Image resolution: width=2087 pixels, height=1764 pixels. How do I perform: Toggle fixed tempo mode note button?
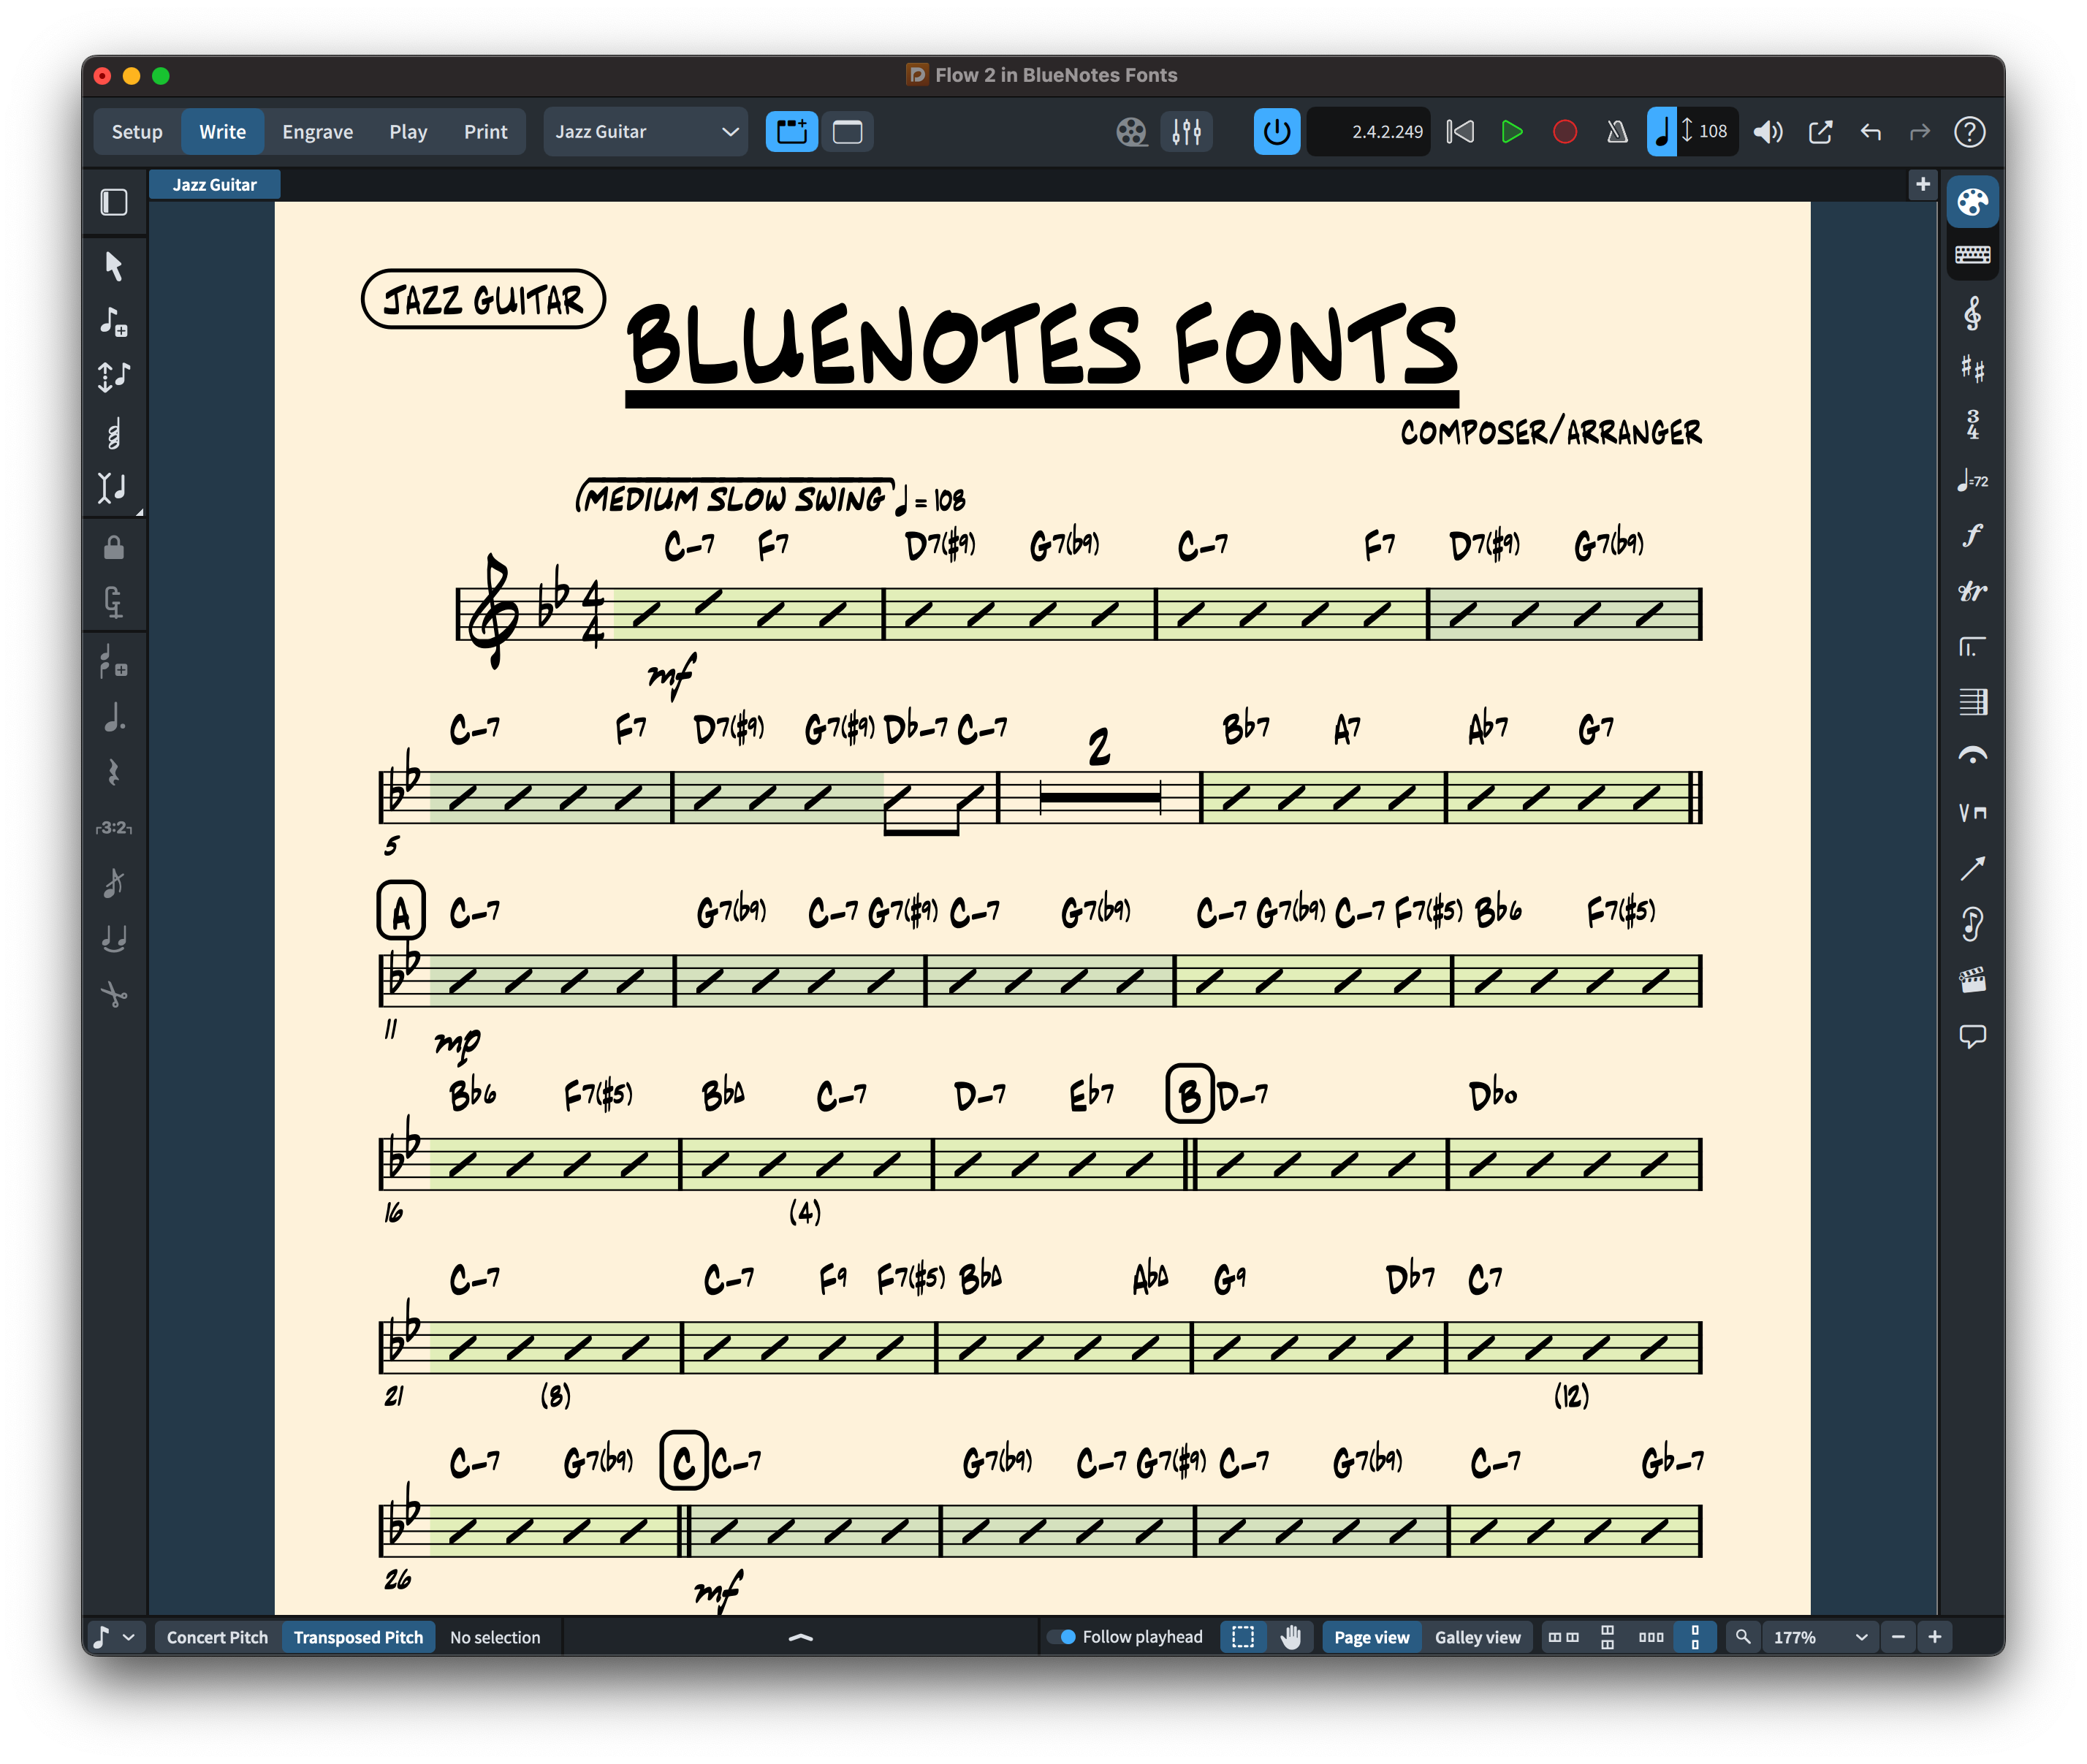click(x=1661, y=131)
